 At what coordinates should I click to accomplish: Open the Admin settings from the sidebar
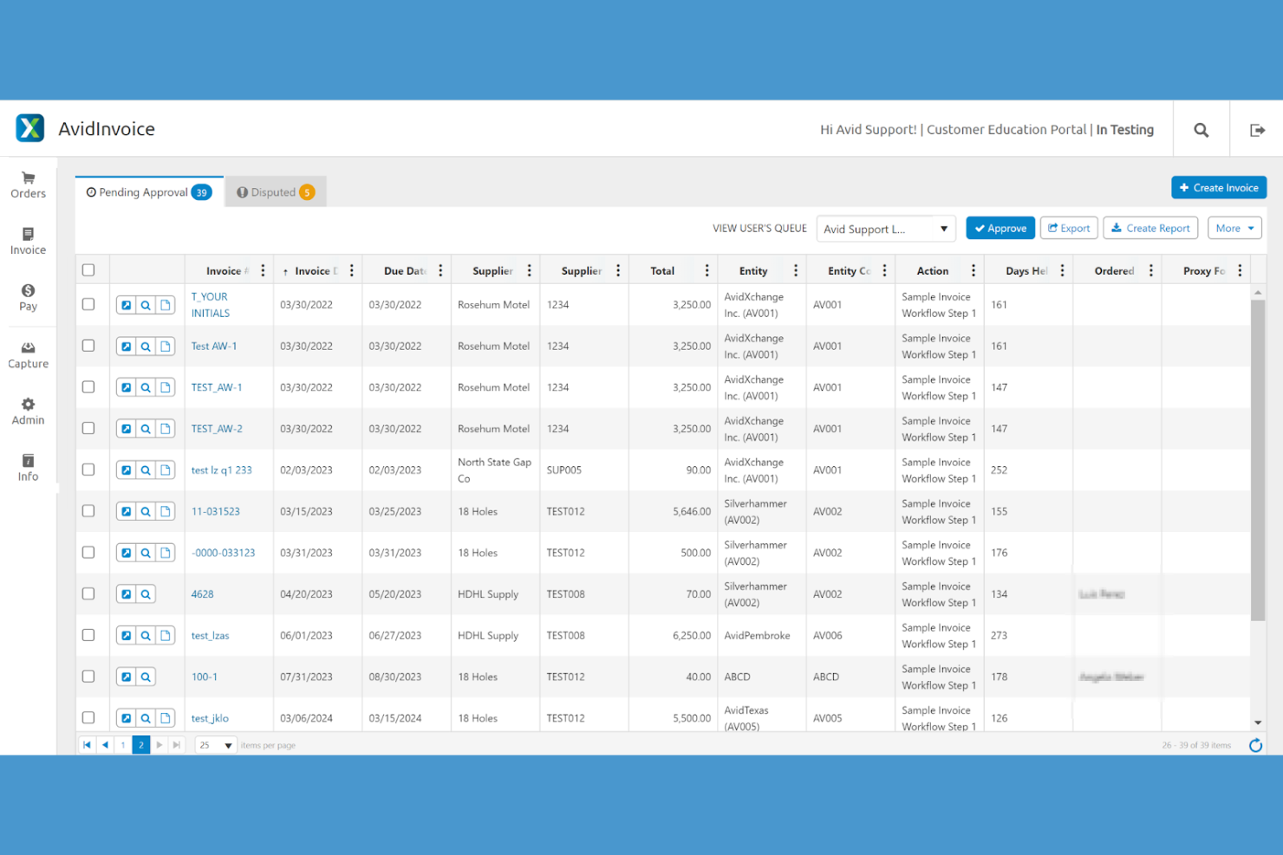click(28, 409)
